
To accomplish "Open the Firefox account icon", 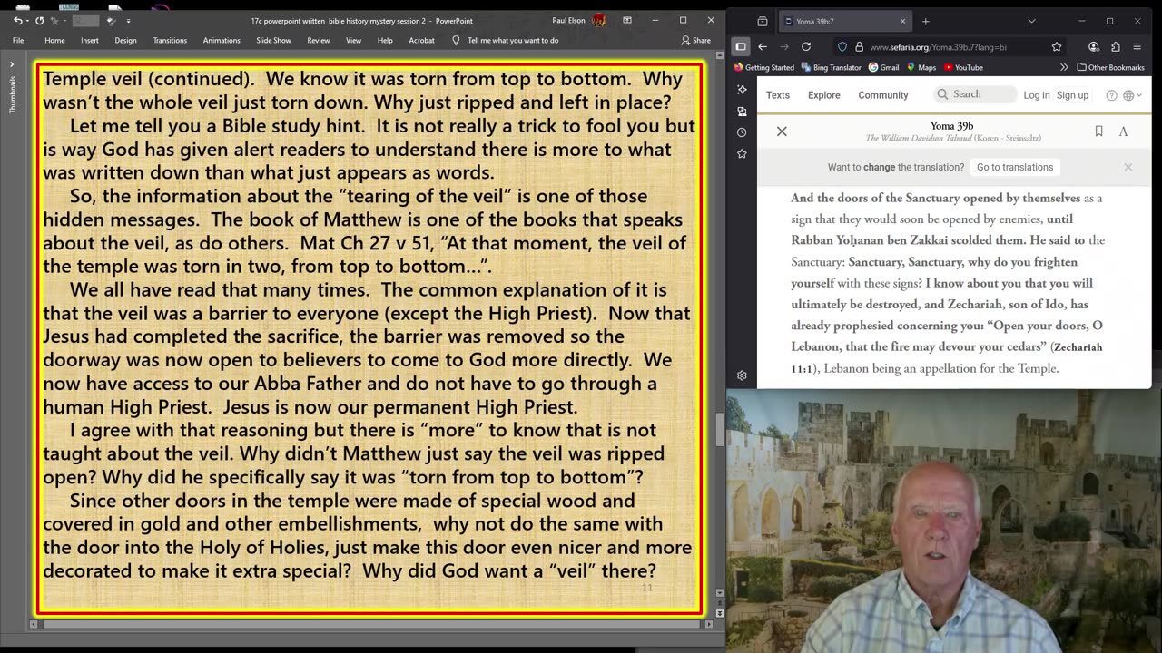I will [x=1094, y=46].
